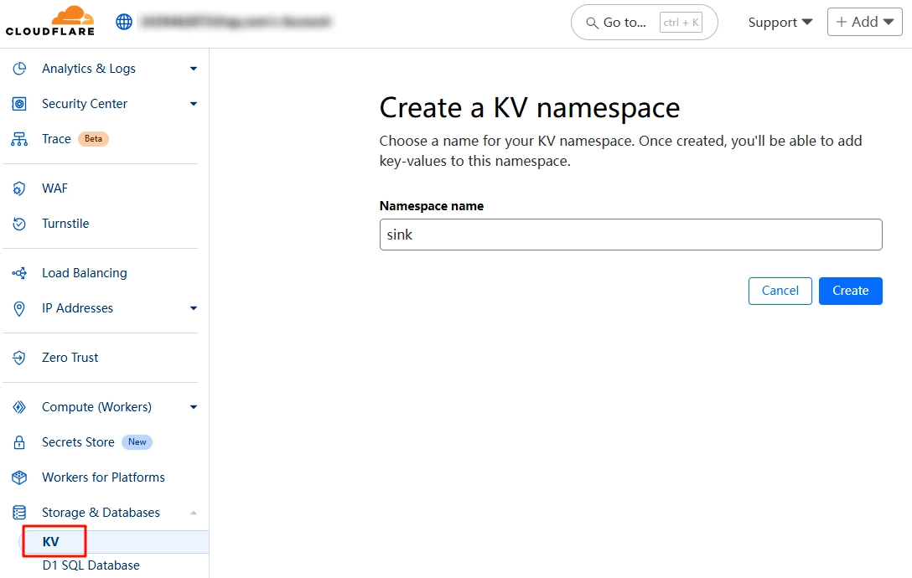The width and height of the screenshot is (912, 578).
Task: Collapse the Storage & Databases section arrow
Action: 194,513
